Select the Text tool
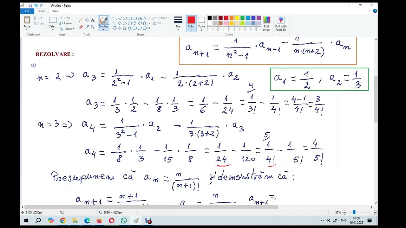This screenshot has height=228, width=406. (x=93, y=20)
